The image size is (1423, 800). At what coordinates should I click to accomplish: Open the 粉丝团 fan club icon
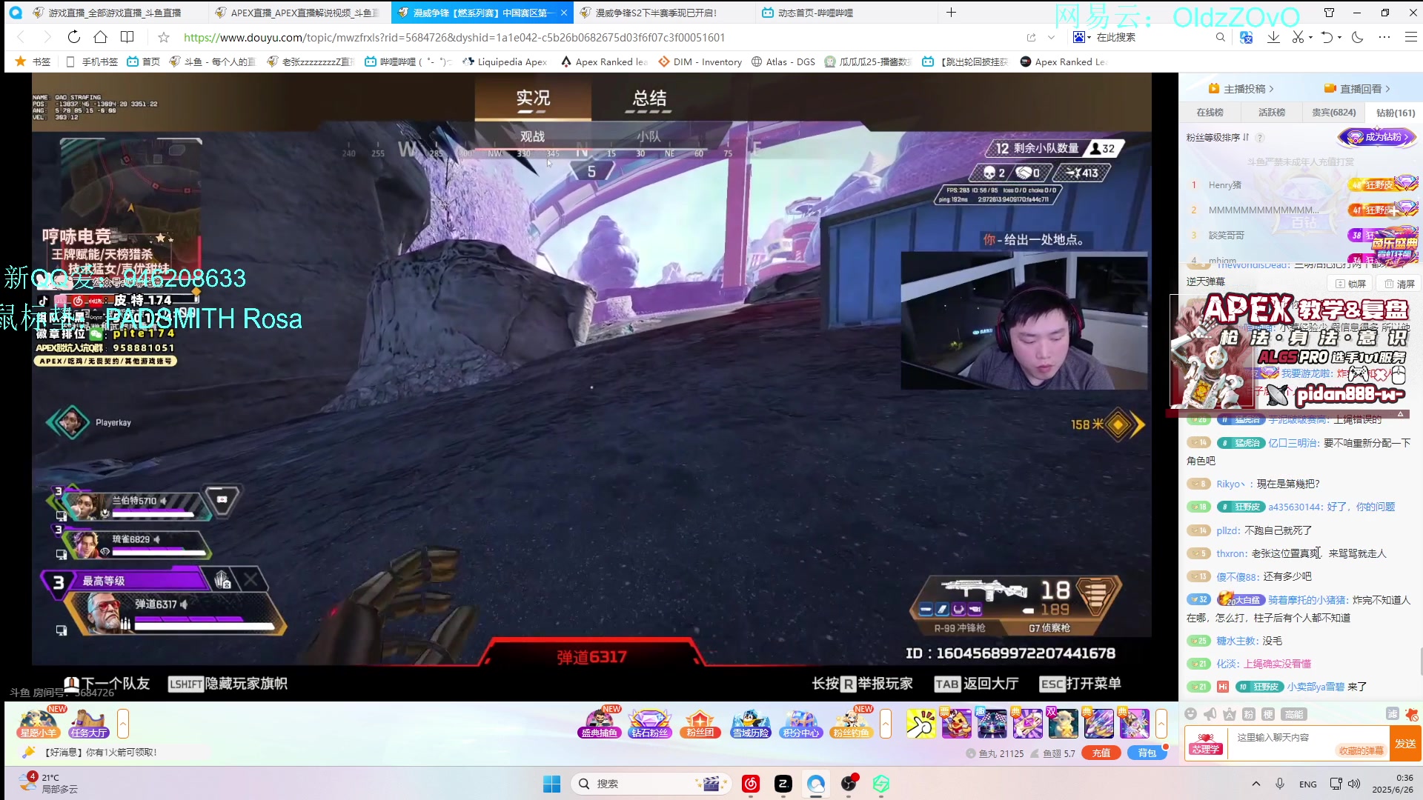[700, 723]
